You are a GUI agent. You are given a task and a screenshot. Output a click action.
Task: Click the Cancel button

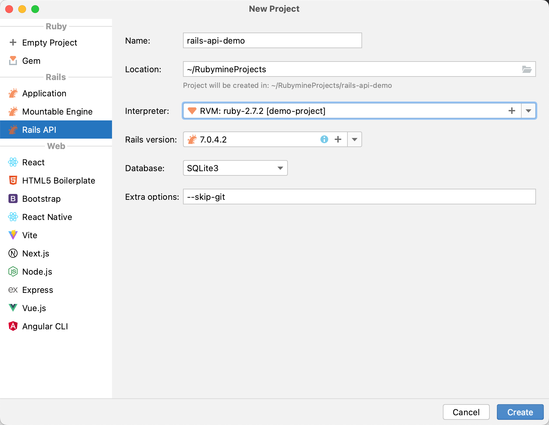(466, 412)
